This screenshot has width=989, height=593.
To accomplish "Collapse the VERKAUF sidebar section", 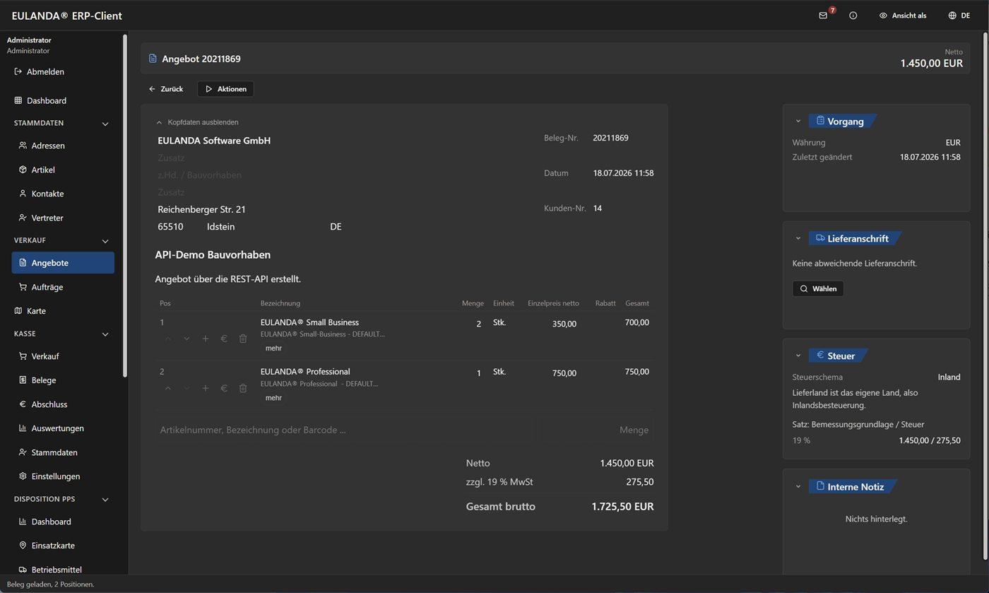I will (x=105, y=241).
